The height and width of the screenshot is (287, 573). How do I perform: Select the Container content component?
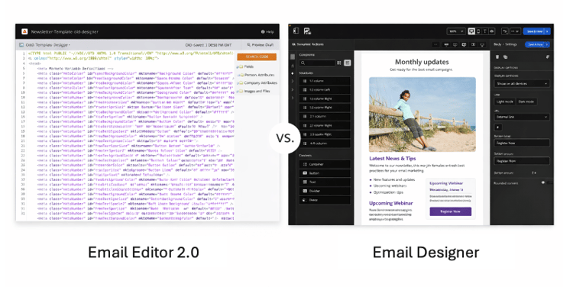point(325,164)
